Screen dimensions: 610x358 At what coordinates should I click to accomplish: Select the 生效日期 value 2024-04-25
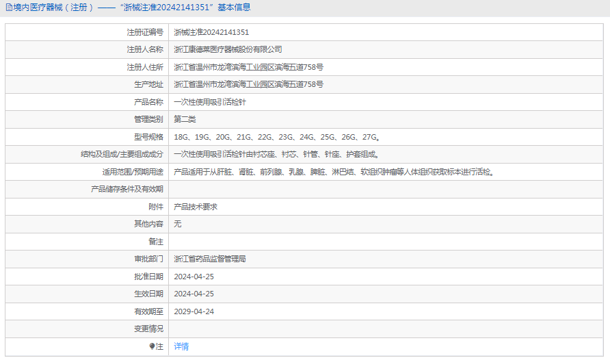(194, 294)
